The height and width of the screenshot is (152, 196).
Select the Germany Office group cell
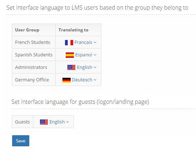pos(34,80)
